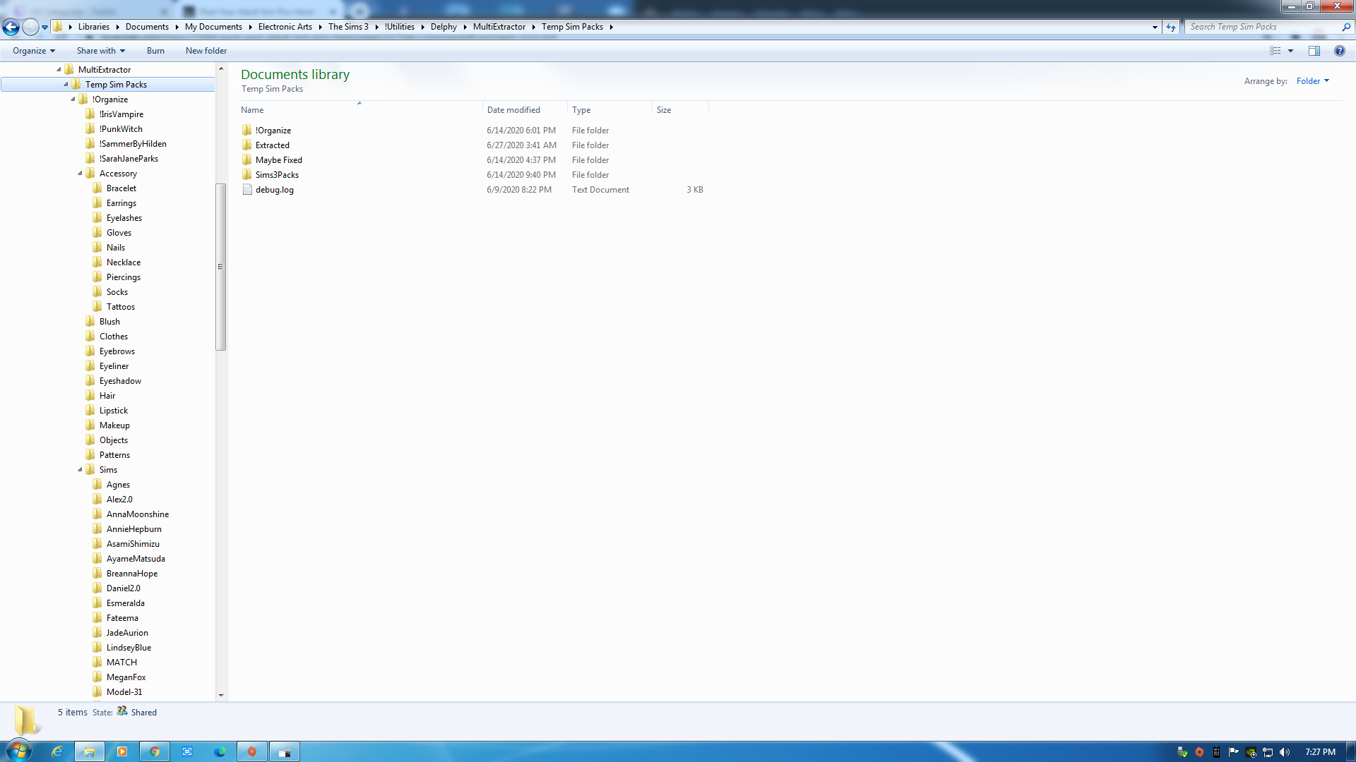
Task: Select the debug.log text file
Action: [x=275, y=190]
